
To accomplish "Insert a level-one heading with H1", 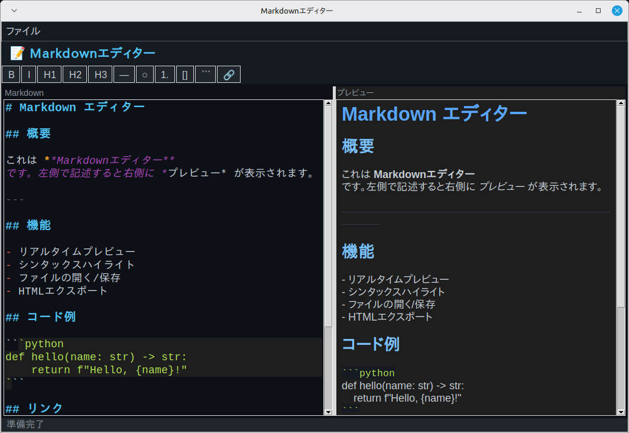I will [x=50, y=75].
